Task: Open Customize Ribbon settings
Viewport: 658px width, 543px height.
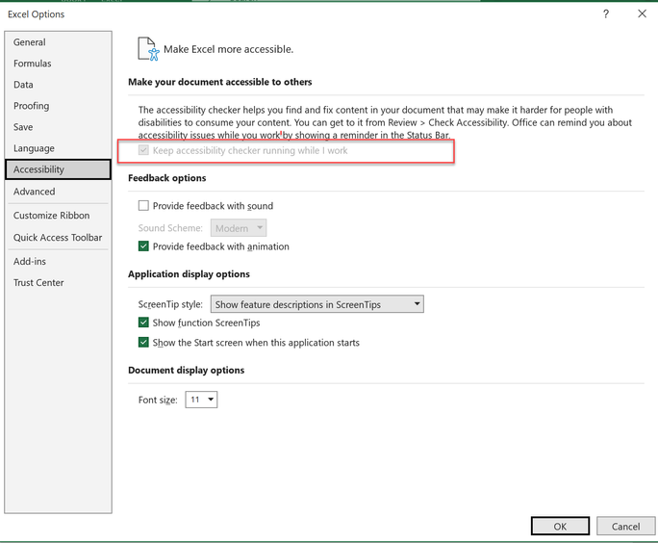Action: pos(58,216)
